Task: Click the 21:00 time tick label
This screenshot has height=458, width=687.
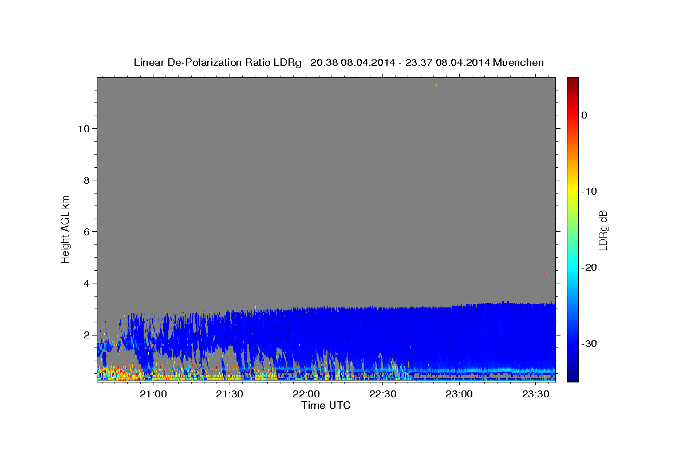Action: [153, 394]
